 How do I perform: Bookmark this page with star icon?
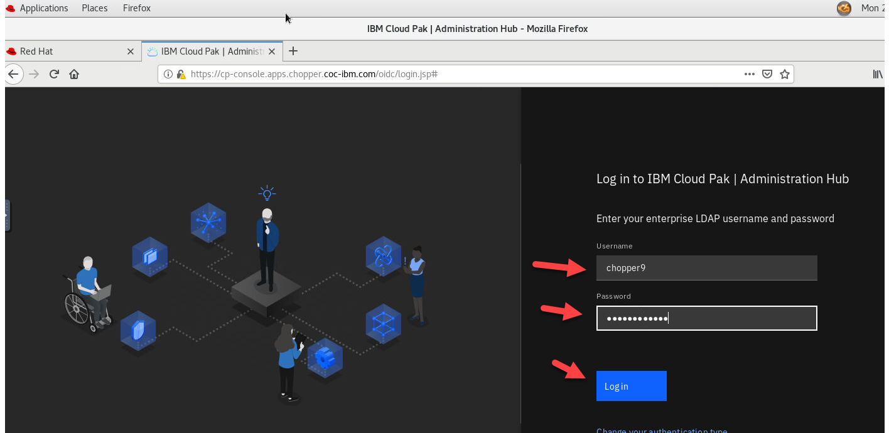[x=784, y=74]
